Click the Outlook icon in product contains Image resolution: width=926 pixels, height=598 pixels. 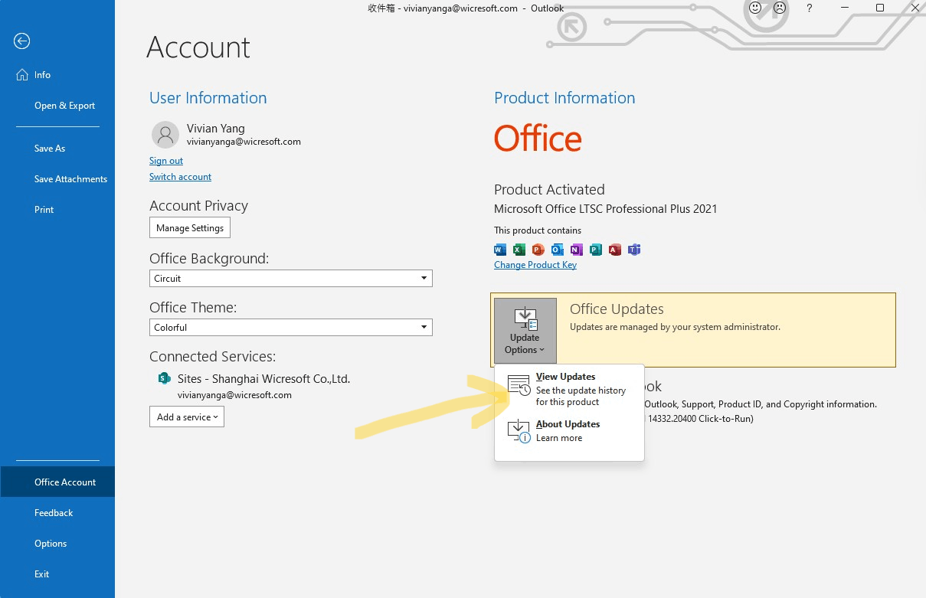[558, 249]
